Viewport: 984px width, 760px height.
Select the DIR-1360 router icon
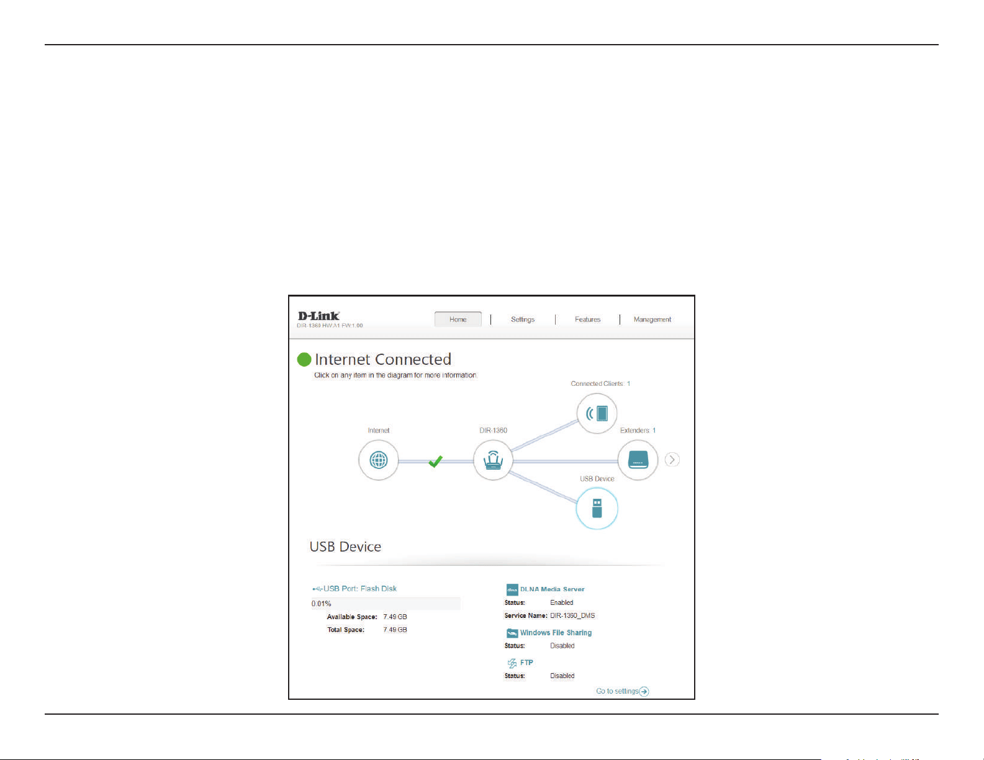point(494,460)
